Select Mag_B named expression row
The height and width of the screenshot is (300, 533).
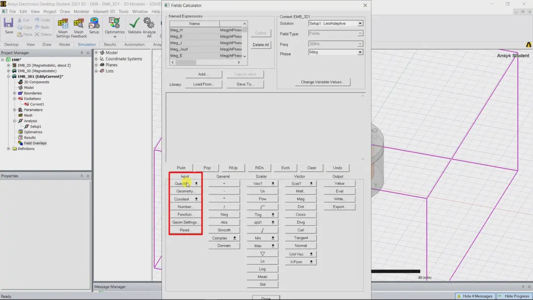pyautogui.click(x=206, y=36)
